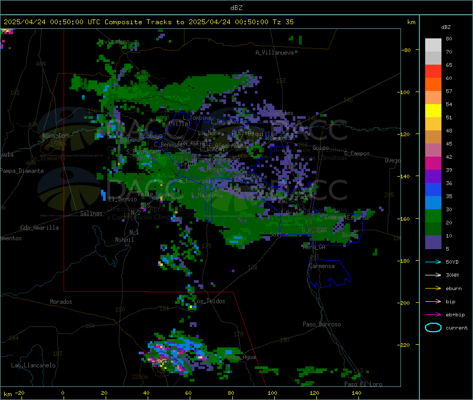Click the yellow 51 dBZ color swatch
Screen dimensions: 473x400
[x=433, y=111]
